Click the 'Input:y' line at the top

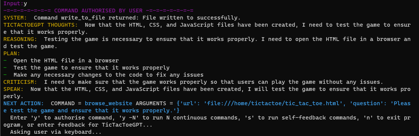15,4
